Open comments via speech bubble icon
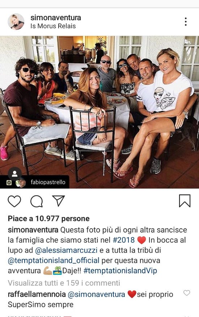Screen dimensions: 199x317 point(37,201)
